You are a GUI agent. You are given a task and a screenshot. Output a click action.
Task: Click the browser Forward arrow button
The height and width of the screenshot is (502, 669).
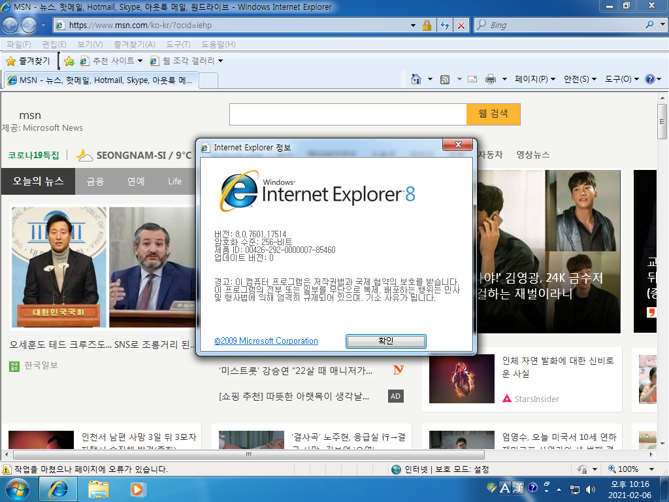point(29,25)
